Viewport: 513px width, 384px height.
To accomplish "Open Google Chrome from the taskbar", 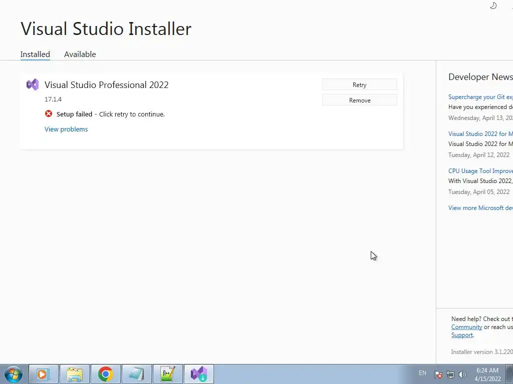I will 106,374.
